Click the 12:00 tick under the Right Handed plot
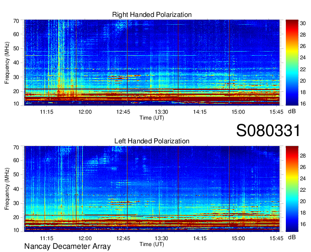 click(85, 112)
